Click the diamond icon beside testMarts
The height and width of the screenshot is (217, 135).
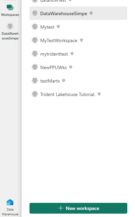point(64,81)
